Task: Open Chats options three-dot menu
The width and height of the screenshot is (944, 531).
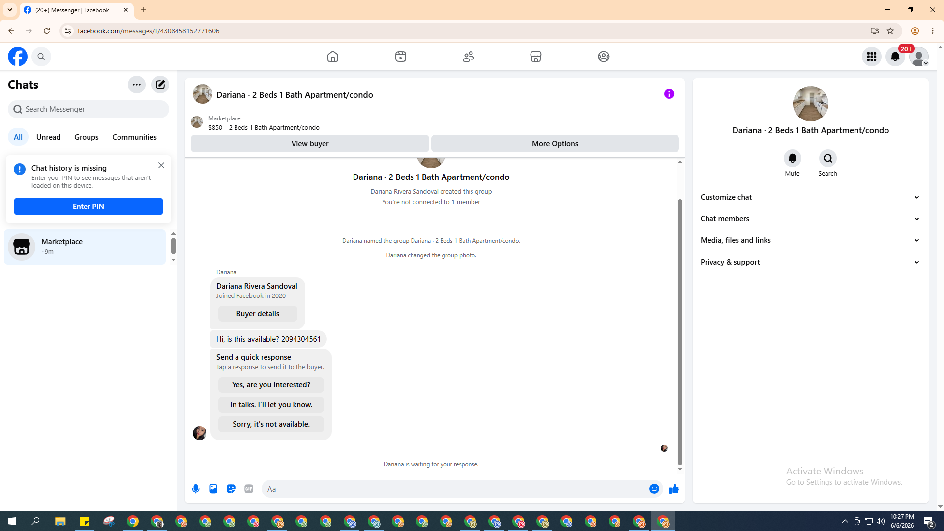Action: coord(137,85)
